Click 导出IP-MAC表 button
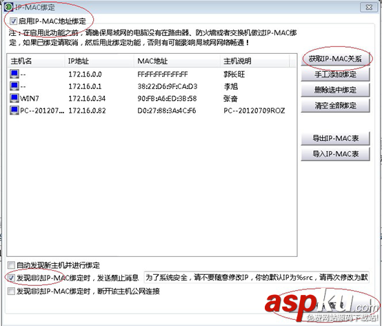Image resolution: width=382 pixels, height=326 pixels. click(335, 138)
